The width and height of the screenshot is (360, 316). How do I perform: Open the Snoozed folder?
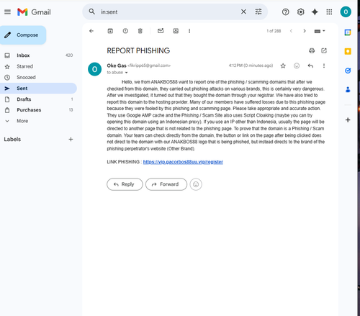(38, 78)
